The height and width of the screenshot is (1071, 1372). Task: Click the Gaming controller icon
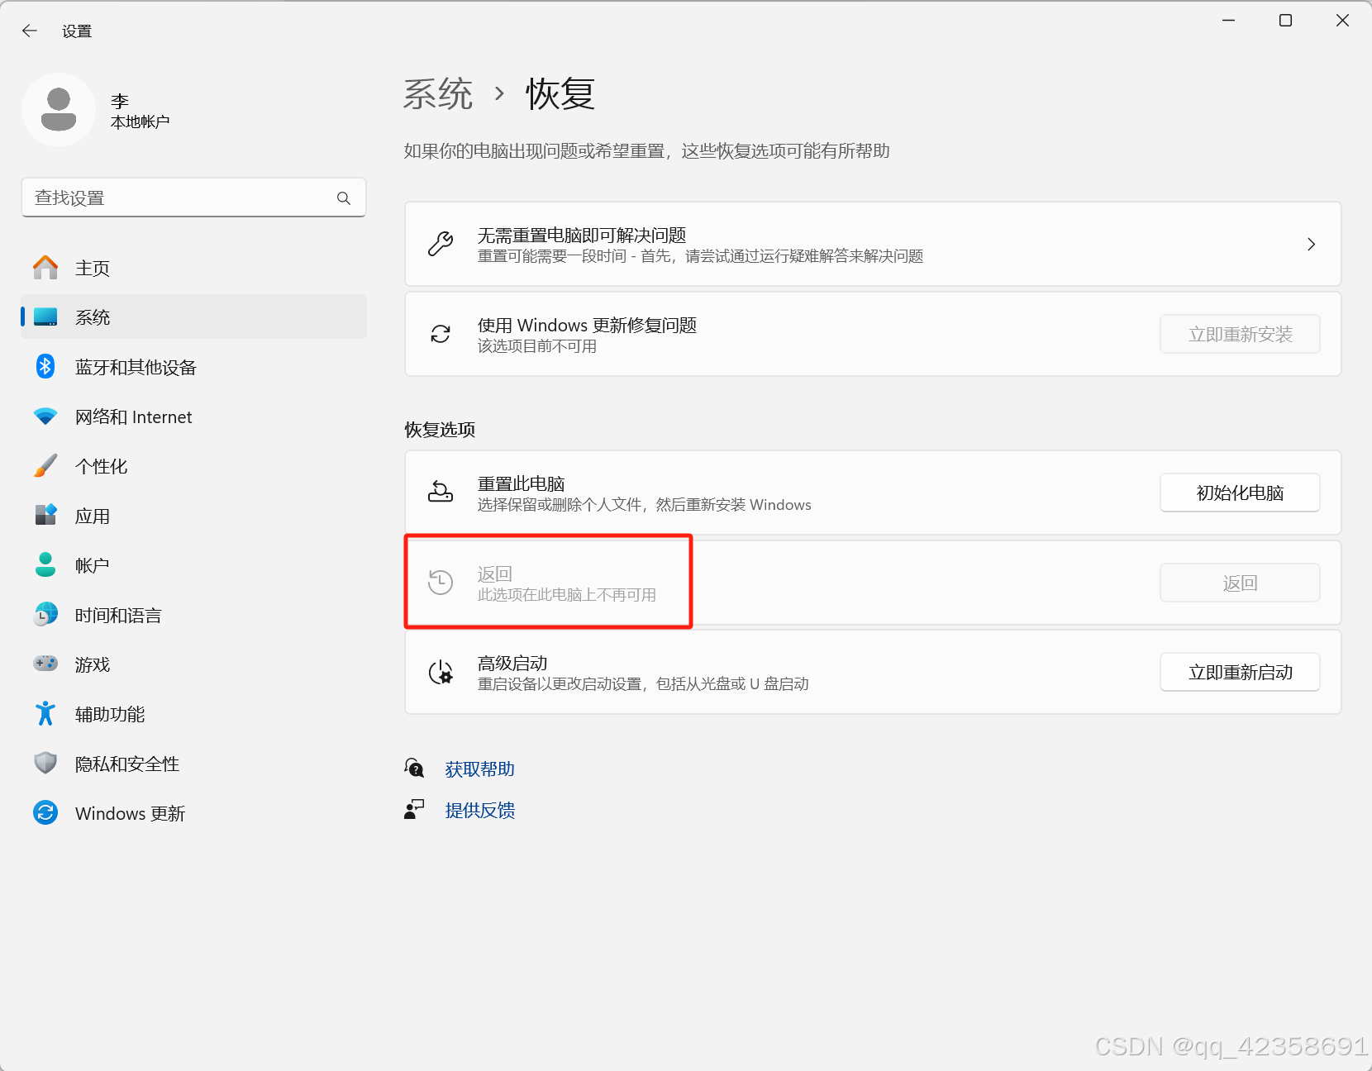[45, 664]
